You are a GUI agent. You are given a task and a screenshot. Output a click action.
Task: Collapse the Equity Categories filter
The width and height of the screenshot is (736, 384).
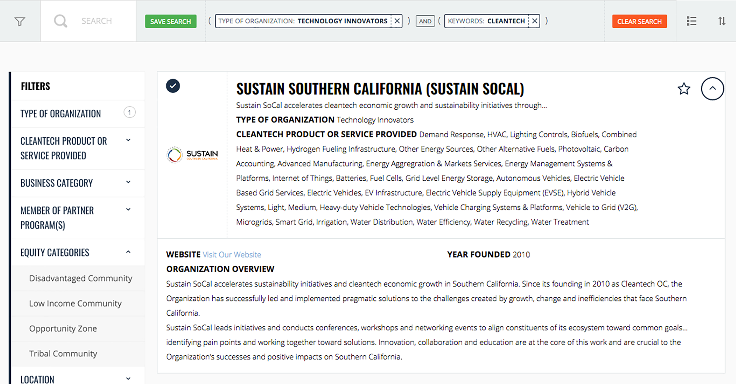[x=78, y=252]
